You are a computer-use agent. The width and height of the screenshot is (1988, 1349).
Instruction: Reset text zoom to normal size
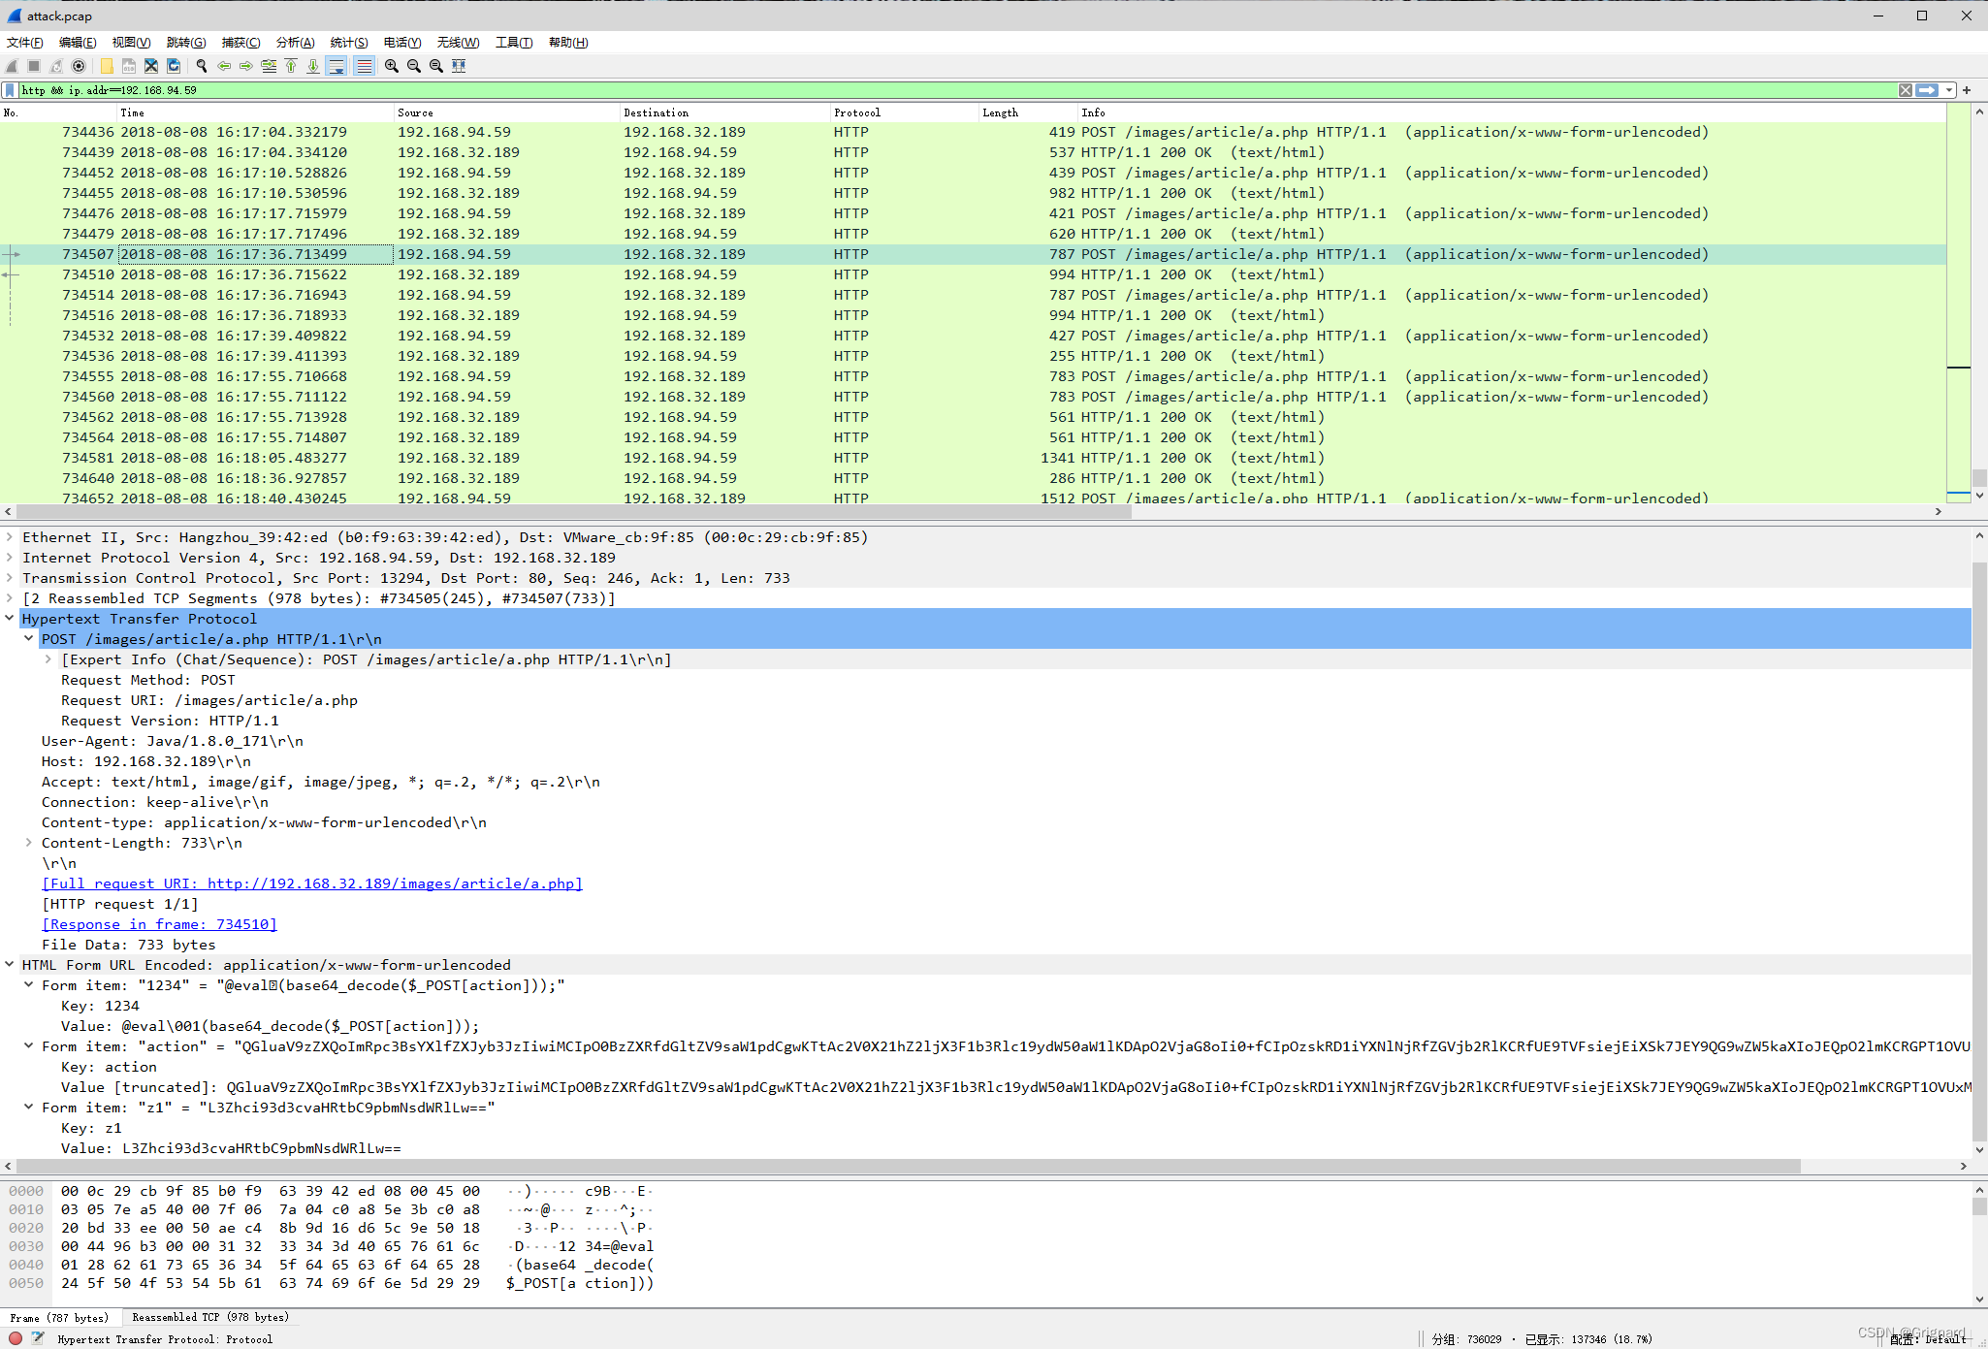436,66
